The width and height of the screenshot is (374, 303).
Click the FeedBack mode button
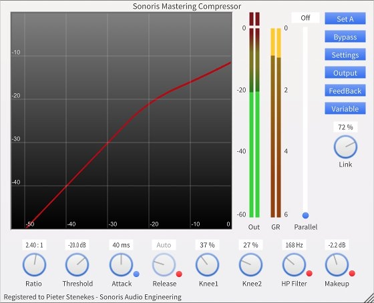click(345, 91)
